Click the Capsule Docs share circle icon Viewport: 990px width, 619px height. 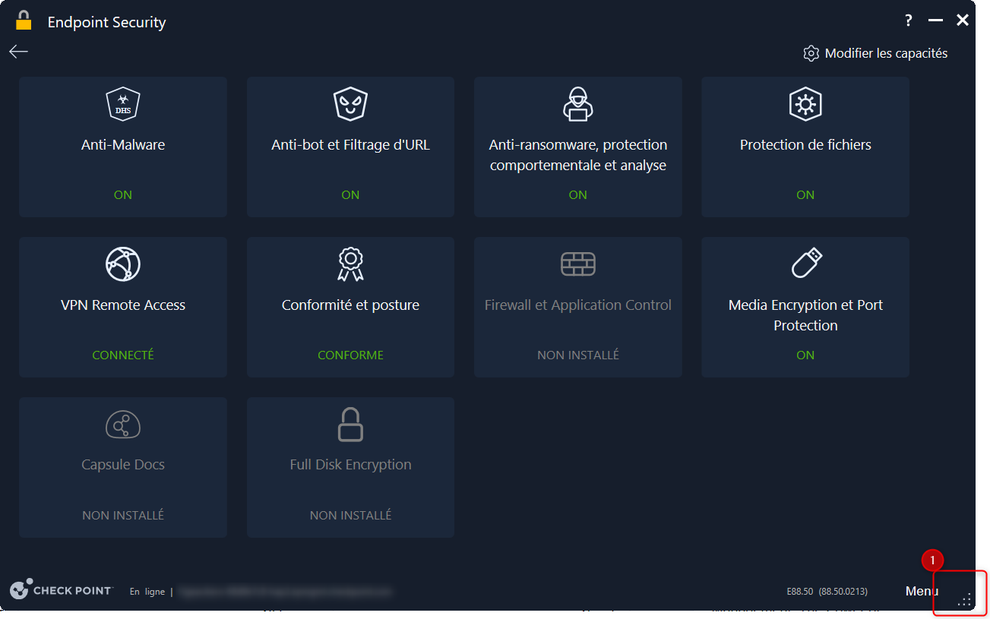click(x=123, y=425)
